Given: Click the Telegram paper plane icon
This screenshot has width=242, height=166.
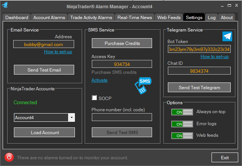Looking at the screenshot, I should (227, 36).
